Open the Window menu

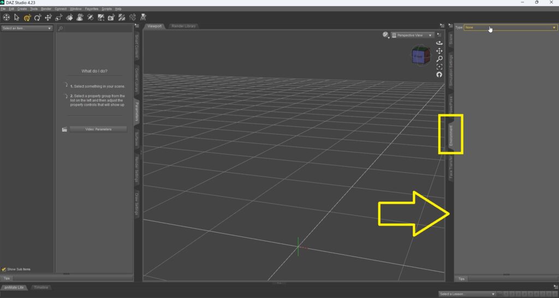[x=75, y=9]
